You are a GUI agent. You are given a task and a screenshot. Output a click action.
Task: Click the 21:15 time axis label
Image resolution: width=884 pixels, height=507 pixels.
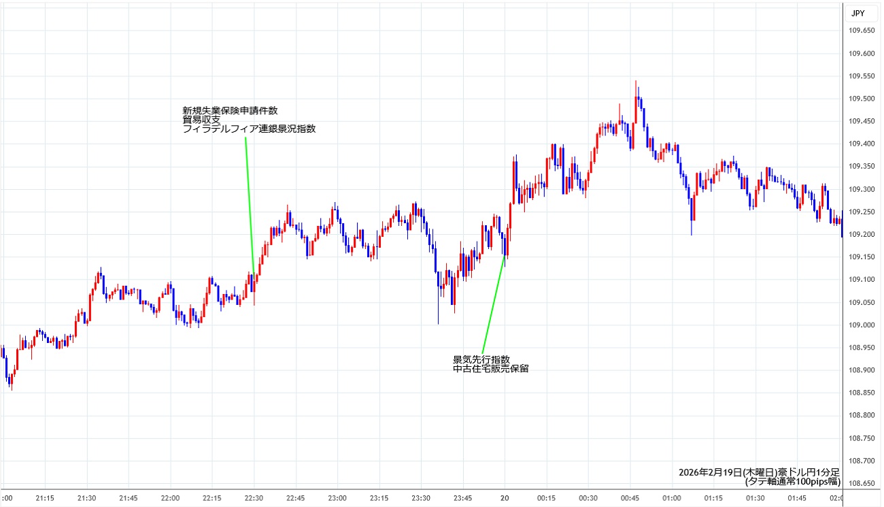45,497
